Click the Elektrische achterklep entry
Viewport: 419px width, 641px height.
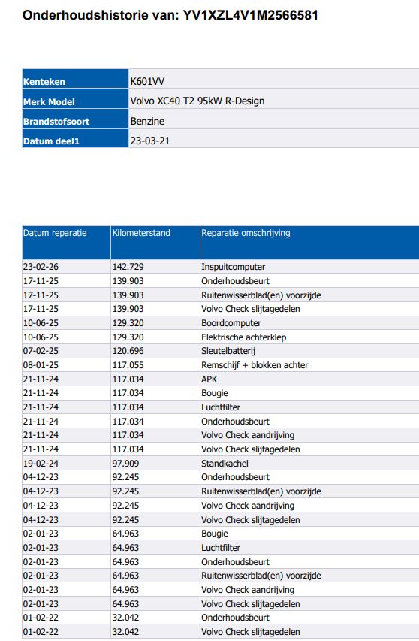tap(243, 337)
